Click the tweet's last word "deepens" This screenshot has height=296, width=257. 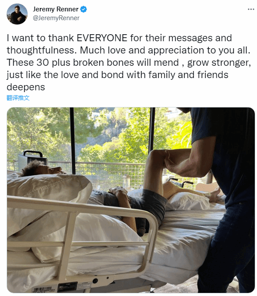pos(26,87)
